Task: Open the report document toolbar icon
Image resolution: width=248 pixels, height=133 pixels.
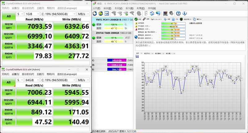Action: click(146, 13)
